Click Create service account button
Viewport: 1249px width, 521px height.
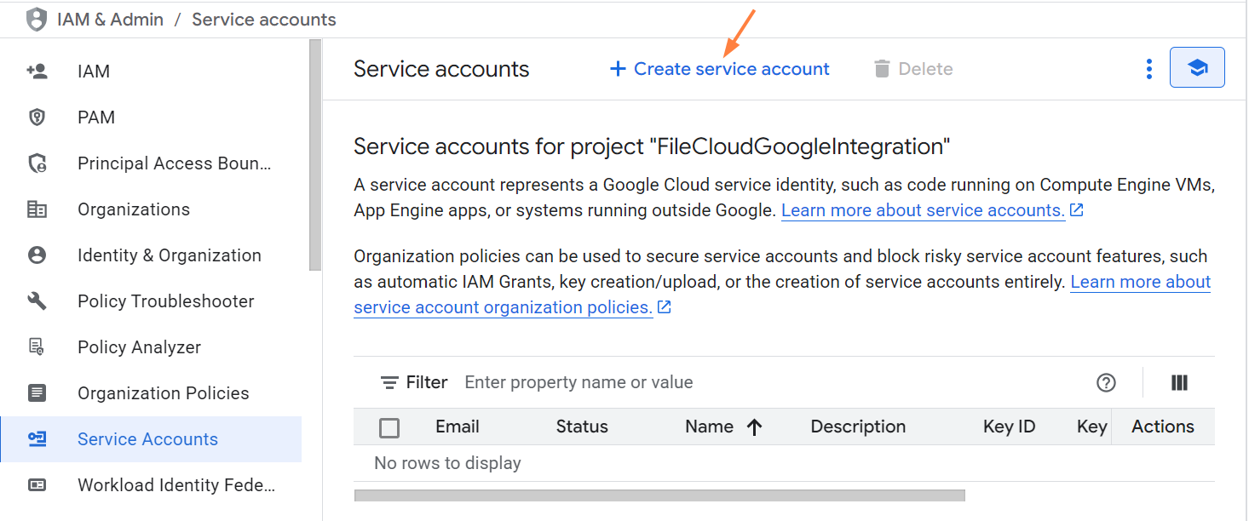point(720,69)
